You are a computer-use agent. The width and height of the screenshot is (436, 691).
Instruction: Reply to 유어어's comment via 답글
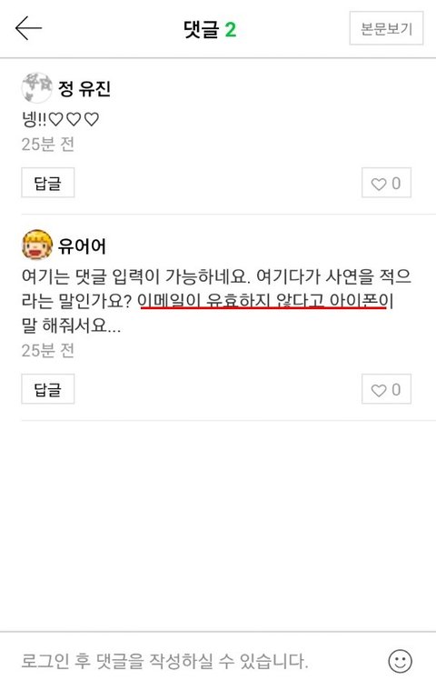pyautogui.click(x=47, y=389)
